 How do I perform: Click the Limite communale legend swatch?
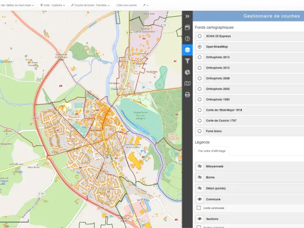[x=198, y=208]
